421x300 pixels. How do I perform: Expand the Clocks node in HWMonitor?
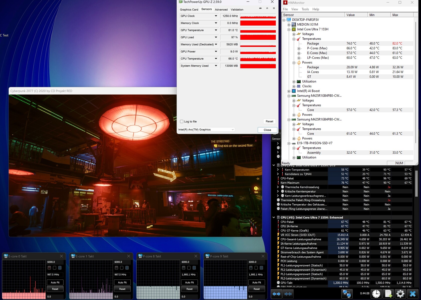[x=294, y=86]
